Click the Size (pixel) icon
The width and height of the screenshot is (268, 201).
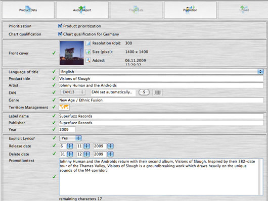click(x=88, y=52)
